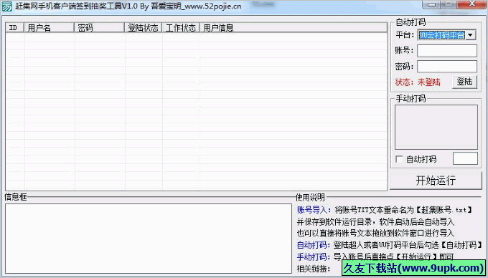Click the 相关链接 label

[314, 269]
